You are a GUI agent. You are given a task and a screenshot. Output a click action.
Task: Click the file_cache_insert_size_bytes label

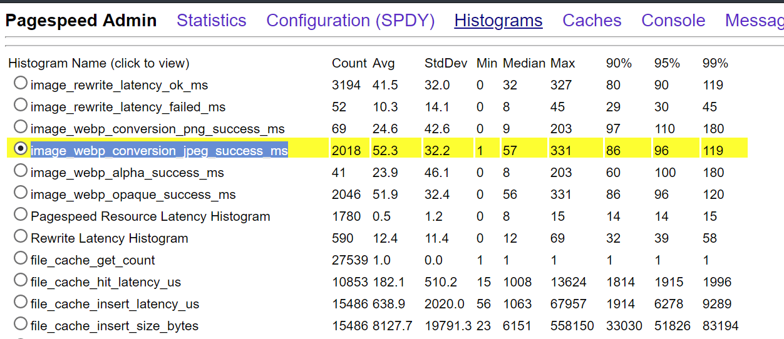pos(115,326)
